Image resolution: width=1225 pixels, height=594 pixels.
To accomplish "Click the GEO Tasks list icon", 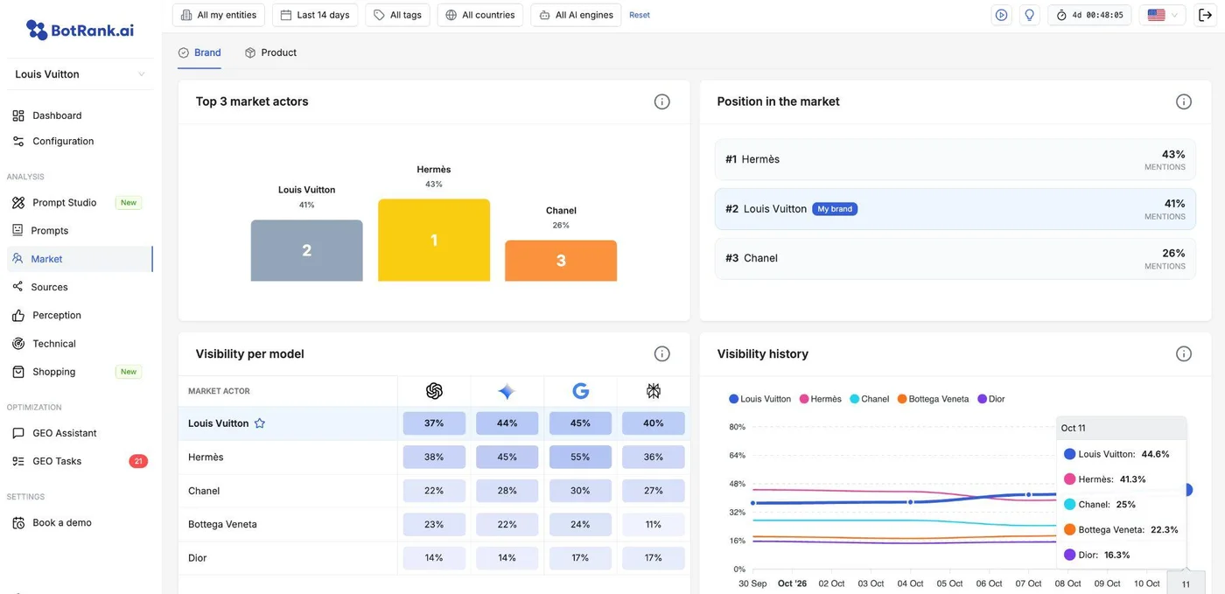I will click(17, 461).
